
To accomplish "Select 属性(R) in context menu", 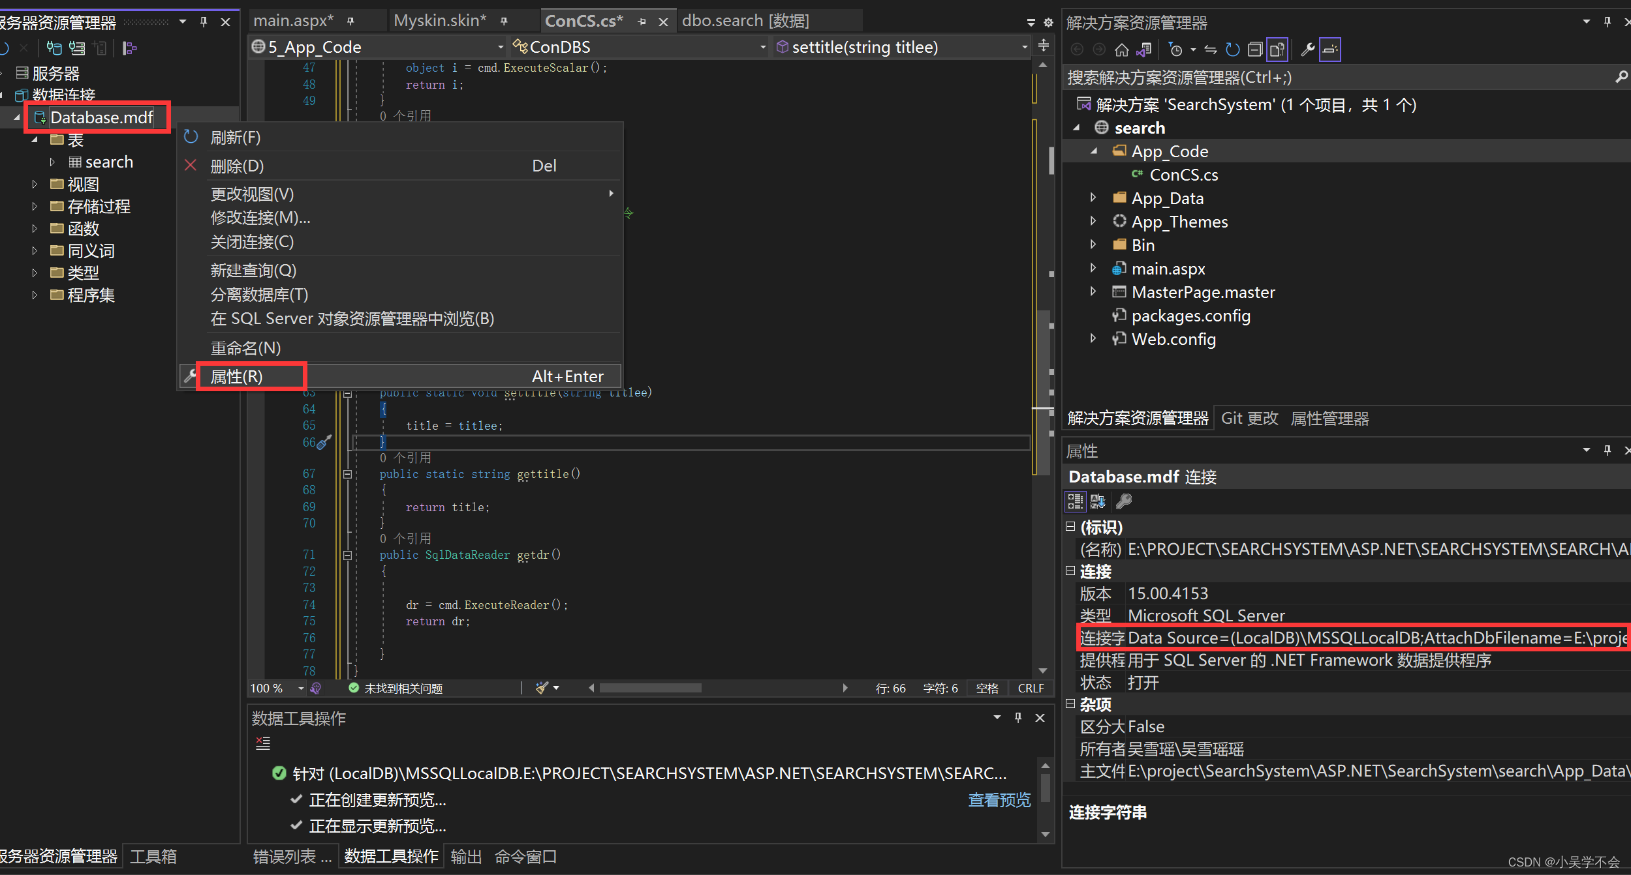I will coord(237,377).
